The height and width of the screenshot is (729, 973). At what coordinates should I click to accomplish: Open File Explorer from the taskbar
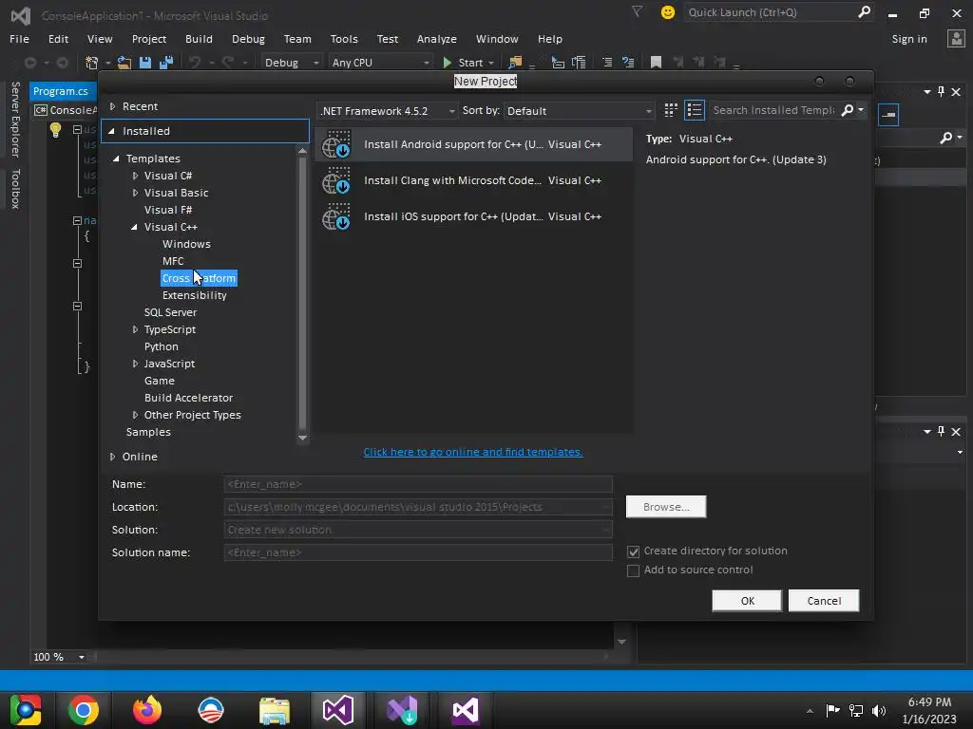coord(275,710)
